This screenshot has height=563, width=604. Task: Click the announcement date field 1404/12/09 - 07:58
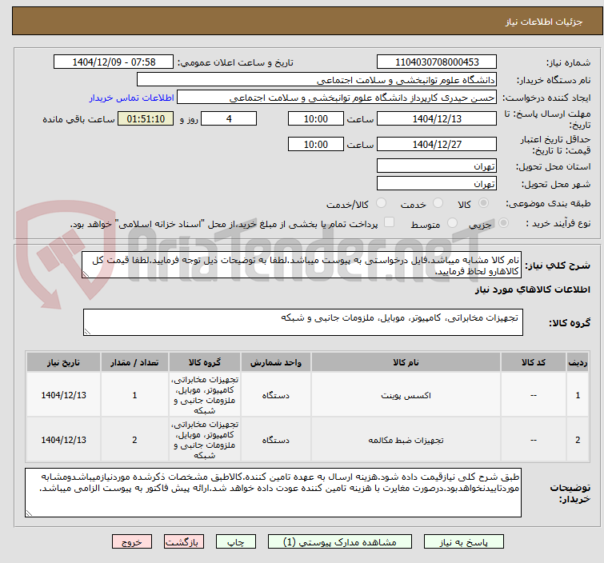[114, 62]
